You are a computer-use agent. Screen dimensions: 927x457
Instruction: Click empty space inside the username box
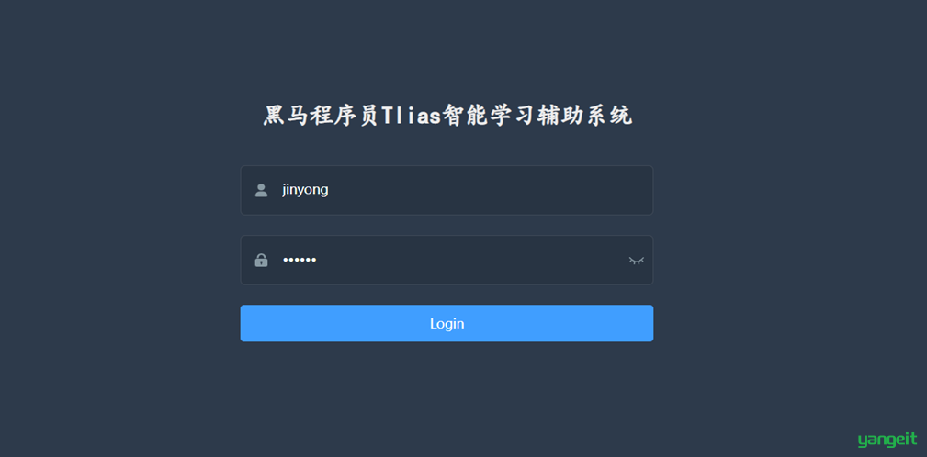click(x=485, y=190)
